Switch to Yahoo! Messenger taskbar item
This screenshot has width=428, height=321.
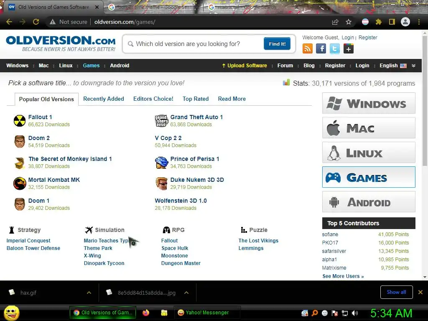pyautogui.click(x=207, y=313)
